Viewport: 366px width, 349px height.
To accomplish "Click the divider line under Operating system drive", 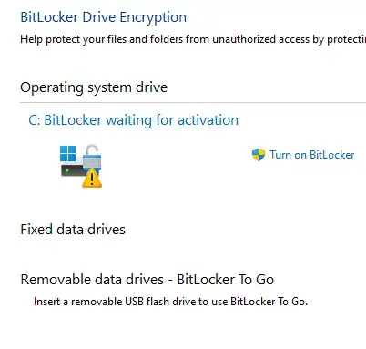I will coord(193,103).
